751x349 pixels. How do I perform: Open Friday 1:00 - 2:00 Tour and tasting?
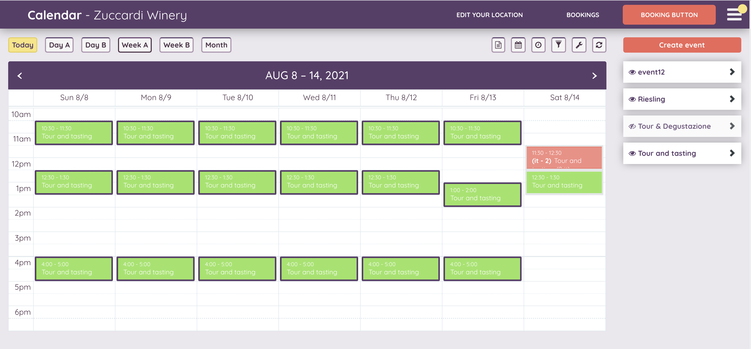click(482, 194)
